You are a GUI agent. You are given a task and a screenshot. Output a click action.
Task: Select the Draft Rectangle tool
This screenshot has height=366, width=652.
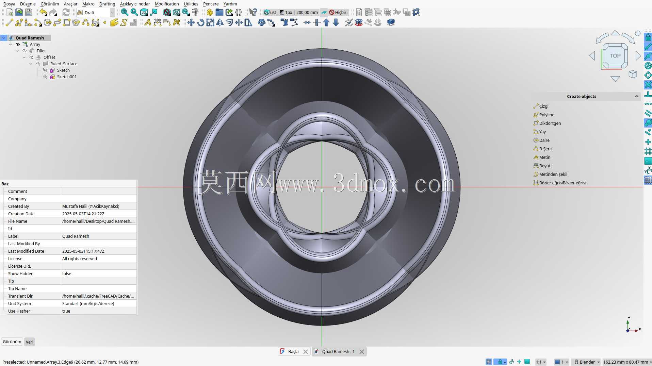point(67,23)
